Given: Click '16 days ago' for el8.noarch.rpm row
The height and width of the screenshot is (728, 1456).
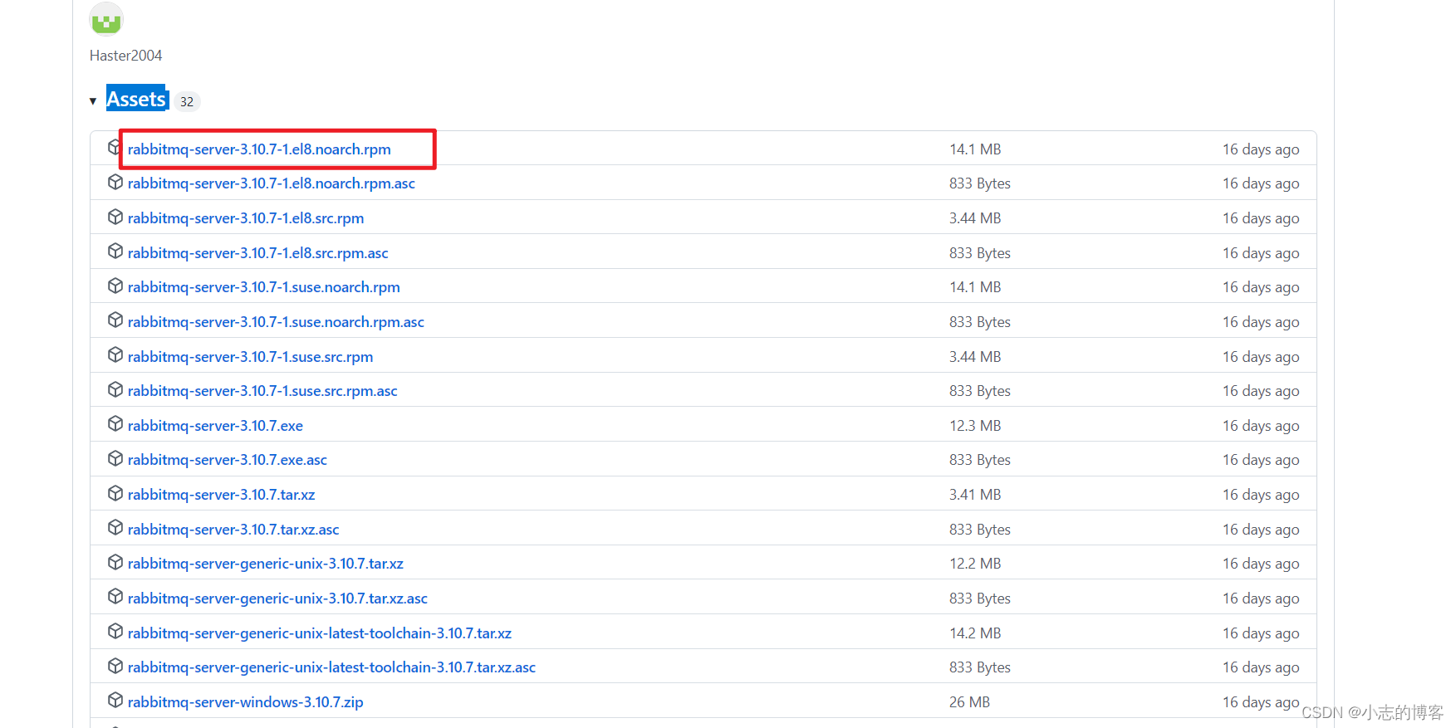Looking at the screenshot, I should tap(1261, 149).
